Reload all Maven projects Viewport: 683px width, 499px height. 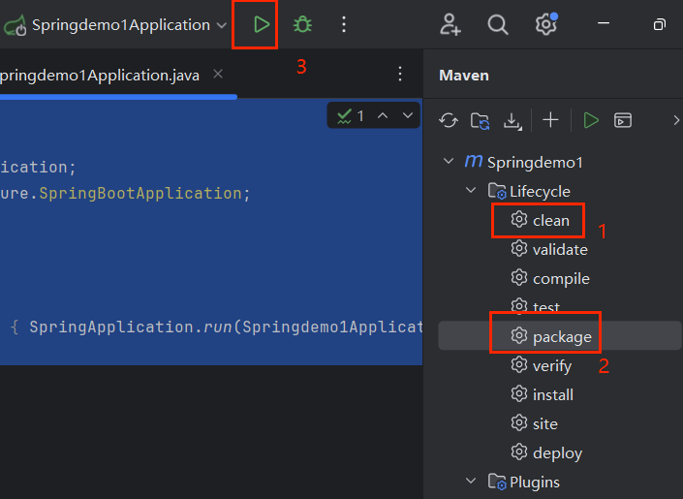449,120
